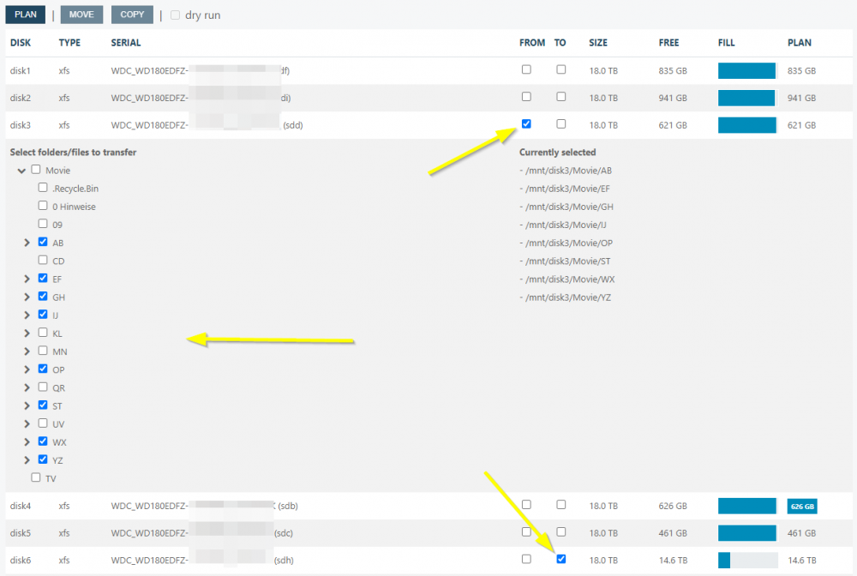Expand the UV folder
This screenshot has height=576, width=857.
click(27, 423)
